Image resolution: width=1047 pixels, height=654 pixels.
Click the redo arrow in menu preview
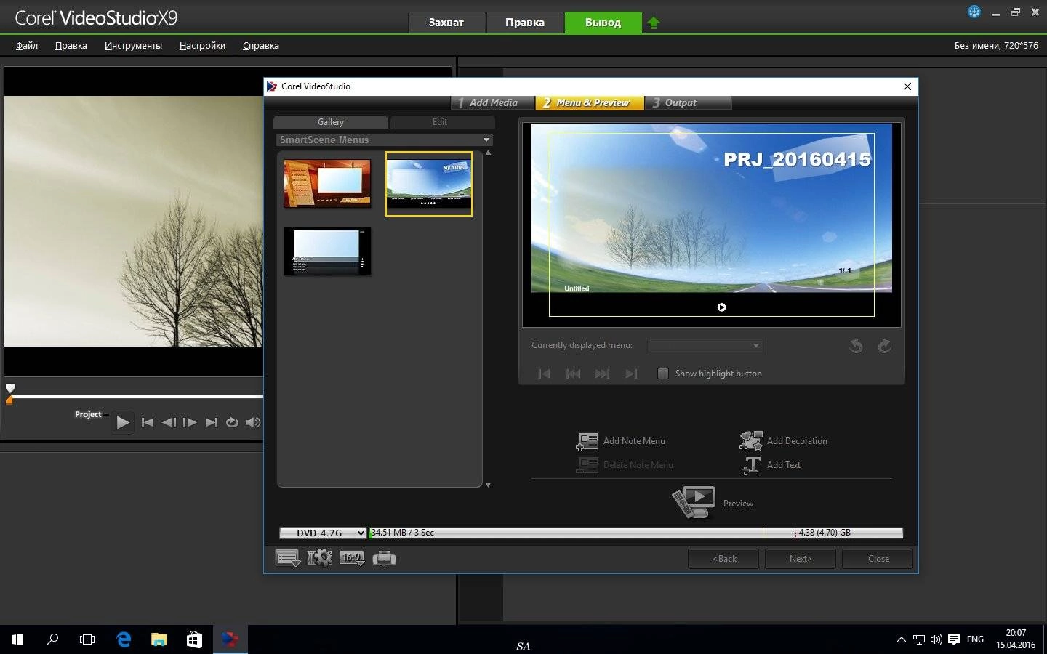point(884,346)
